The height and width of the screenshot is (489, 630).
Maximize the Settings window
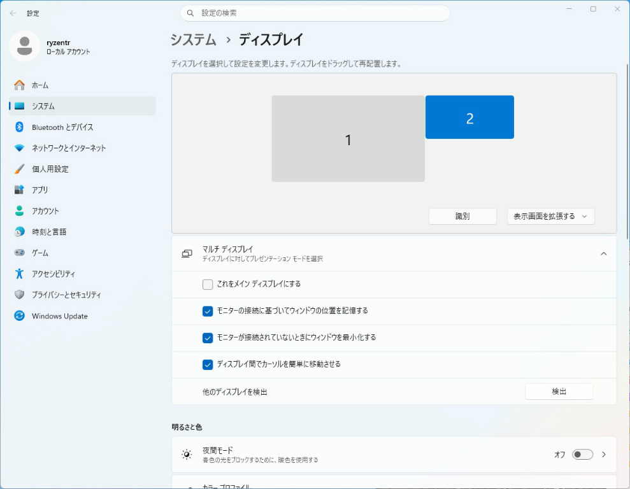593,9
